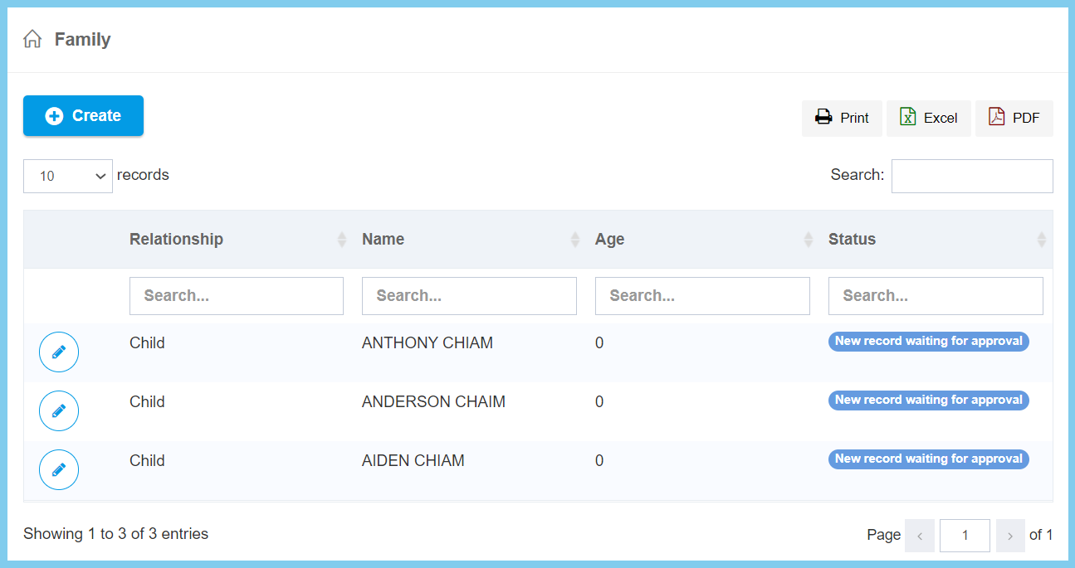This screenshot has width=1075, height=568.
Task: Export the table to Excel
Action: [928, 118]
